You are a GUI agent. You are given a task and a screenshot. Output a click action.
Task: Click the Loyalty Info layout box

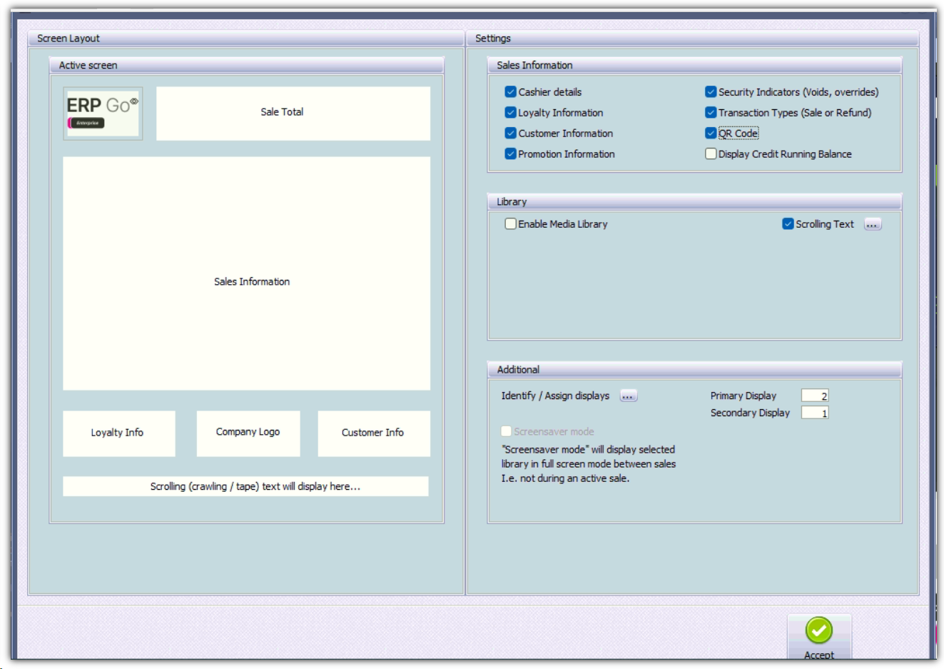click(x=118, y=433)
